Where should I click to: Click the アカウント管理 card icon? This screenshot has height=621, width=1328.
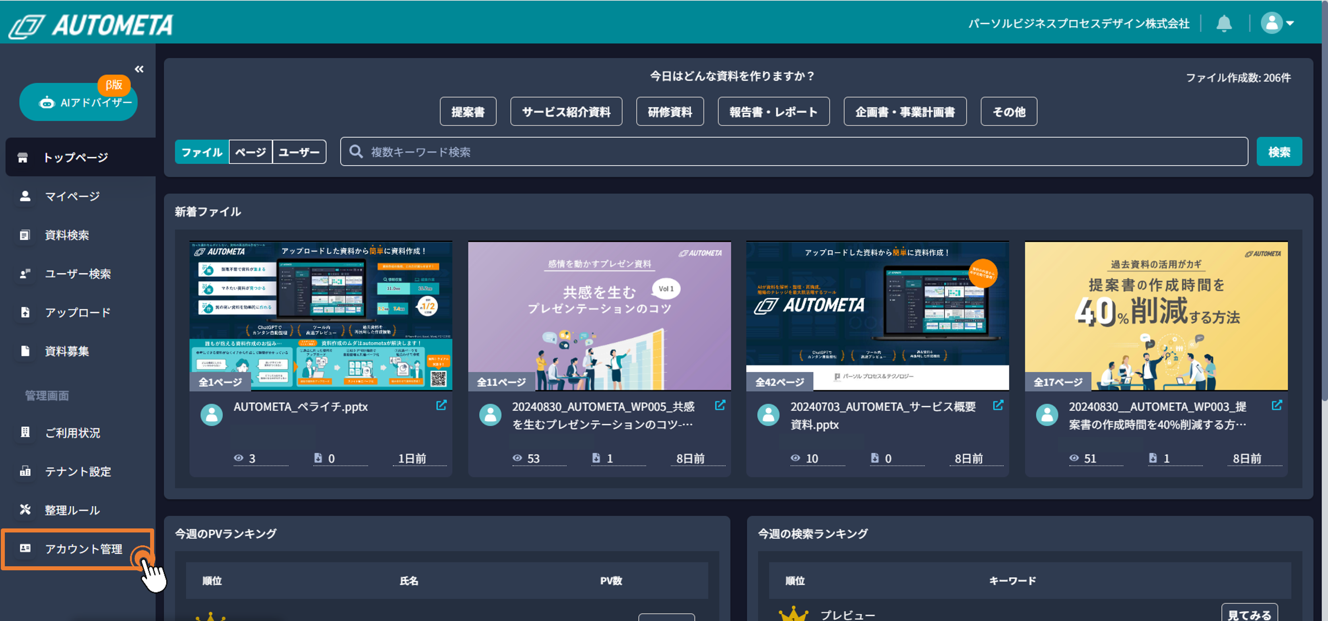click(x=25, y=548)
